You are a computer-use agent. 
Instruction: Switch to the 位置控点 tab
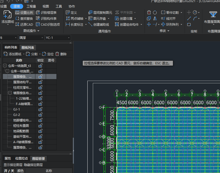click(22, 158)
